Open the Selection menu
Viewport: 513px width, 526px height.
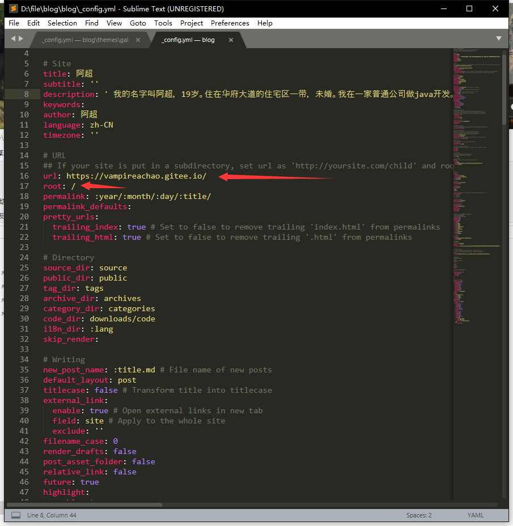click(x=62, y=23)
